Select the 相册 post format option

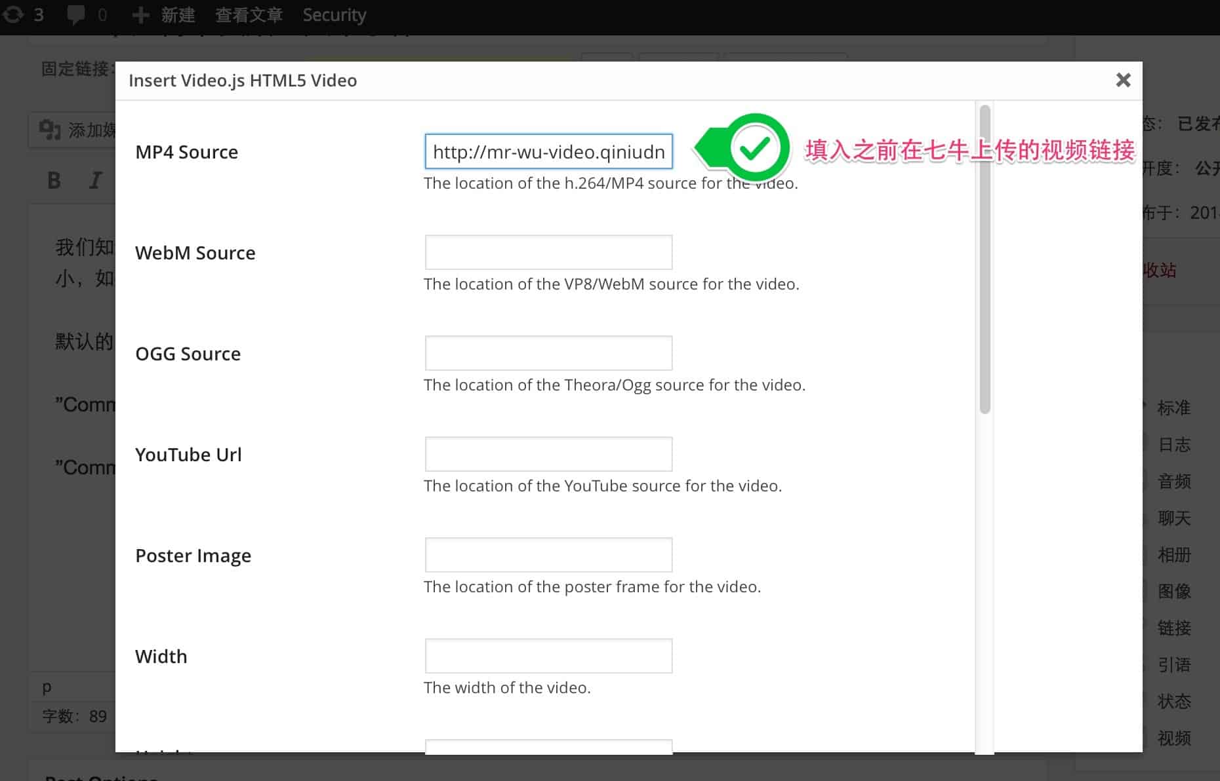[1173, 554]
